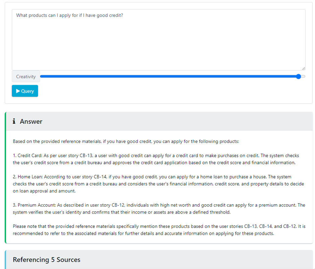Click the typed question about good credit

click(70, 15)
